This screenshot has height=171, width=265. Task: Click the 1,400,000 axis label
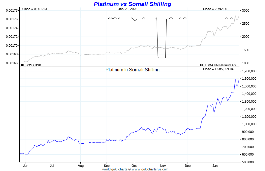point(249,94)
